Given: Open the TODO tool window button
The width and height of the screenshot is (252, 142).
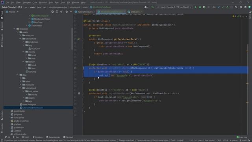Looking at the screenshot, I should 26,137.
